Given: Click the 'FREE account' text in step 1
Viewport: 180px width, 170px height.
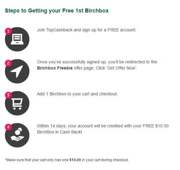Looking at the screenshot, I should coord(122,30).
